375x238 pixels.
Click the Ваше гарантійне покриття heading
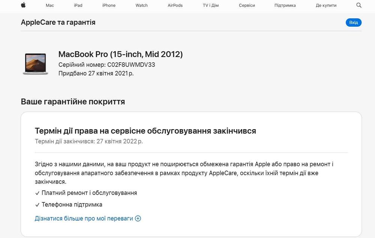point(73,101)
